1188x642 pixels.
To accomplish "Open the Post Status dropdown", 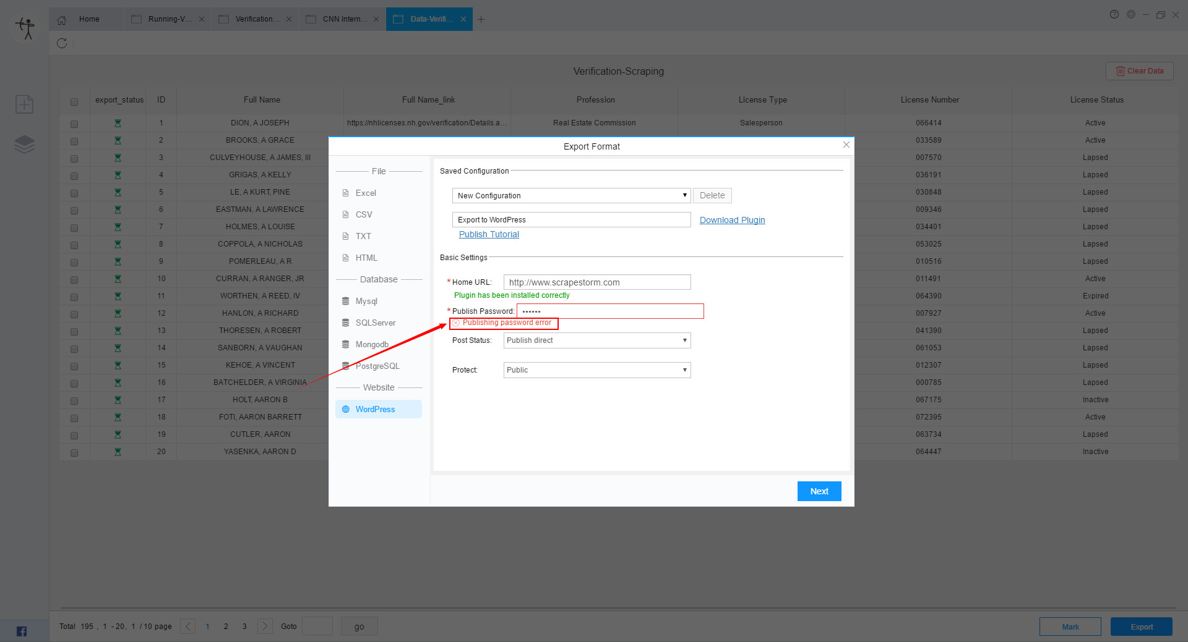I will (597, 340).
